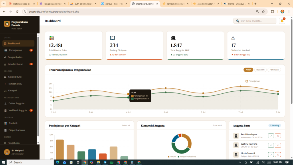This screenshot has height=165, width=293.
Task: Switch the trend chart to Bulan Ini
Action: point(260,70)
